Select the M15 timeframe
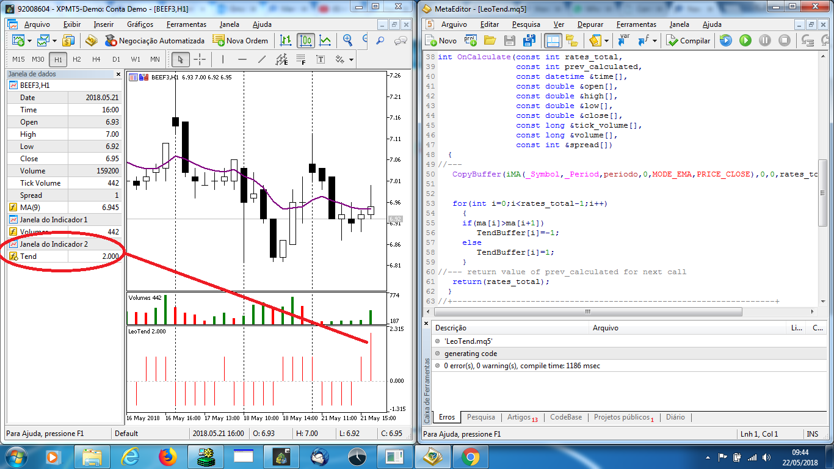The height and width of the screenshot is (469, 834). click(x=18, y=59)
